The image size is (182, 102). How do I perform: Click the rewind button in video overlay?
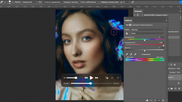[86, 78]
